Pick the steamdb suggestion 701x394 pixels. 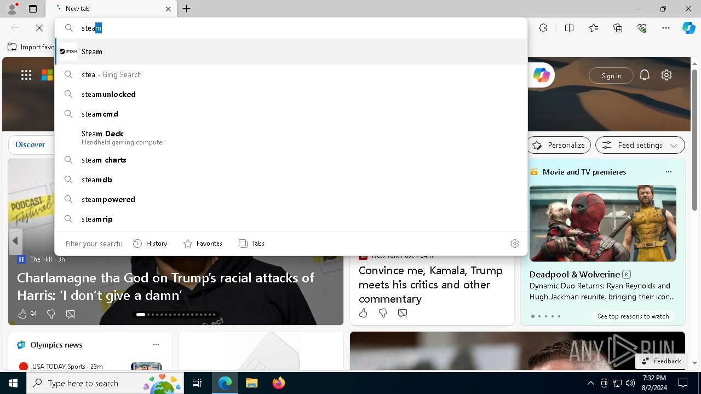(291, 179)
